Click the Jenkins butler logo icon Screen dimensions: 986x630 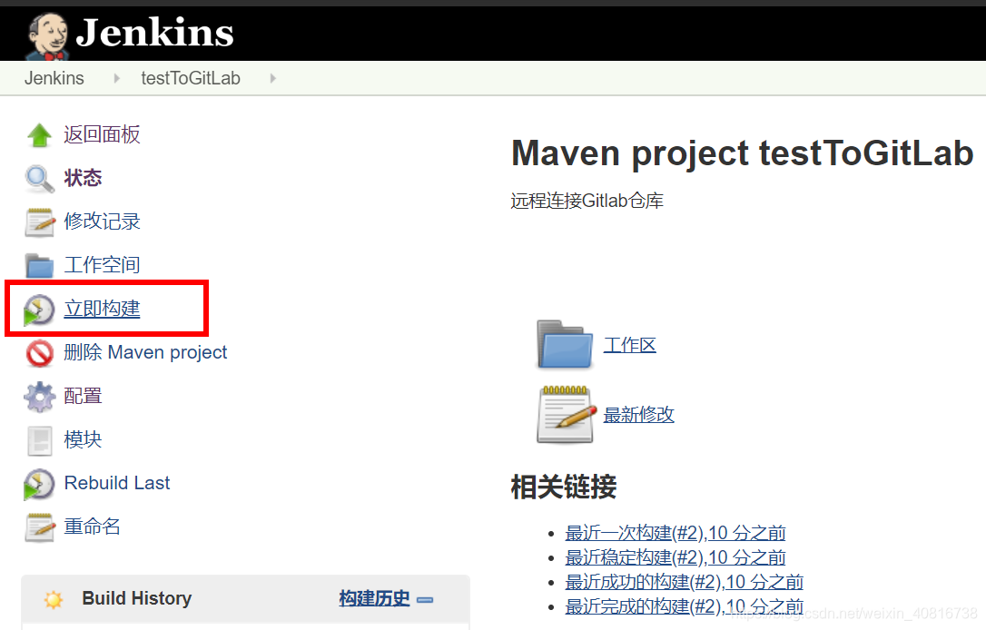click(47, 36)
